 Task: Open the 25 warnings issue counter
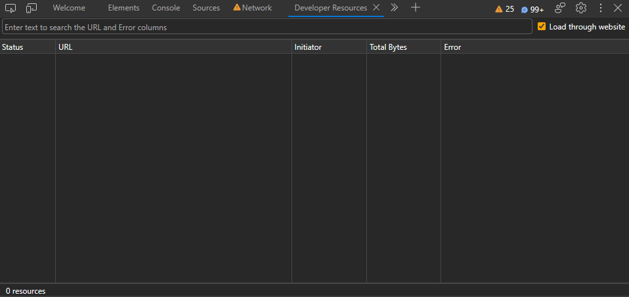[504, 9]
